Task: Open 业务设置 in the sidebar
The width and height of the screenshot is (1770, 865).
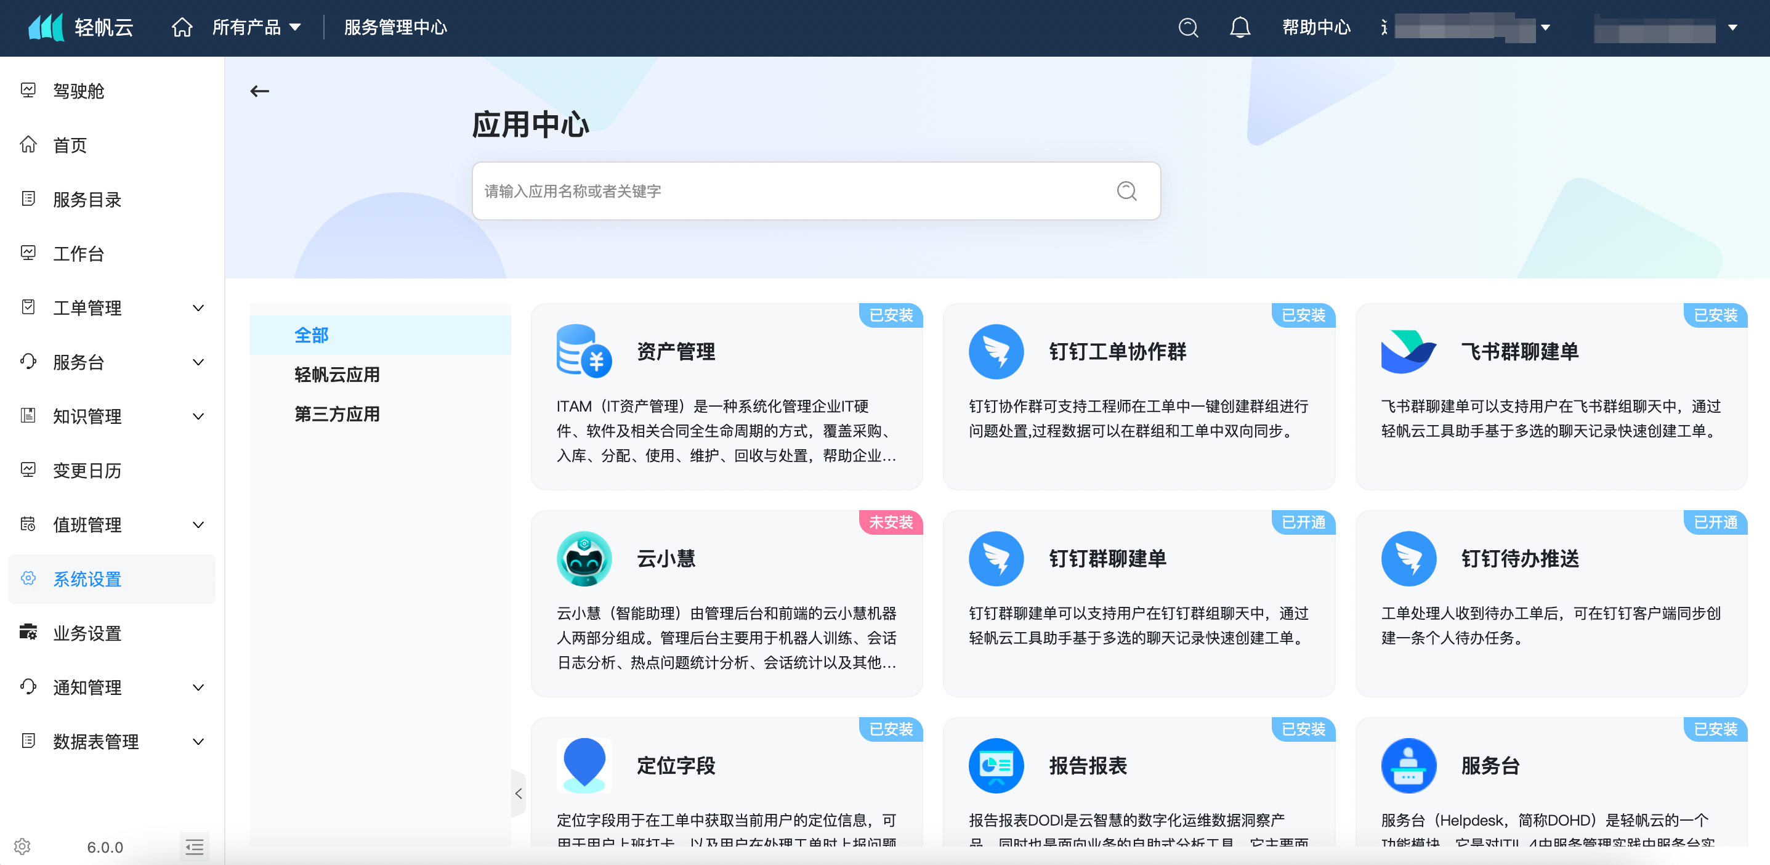Action: 87,633
